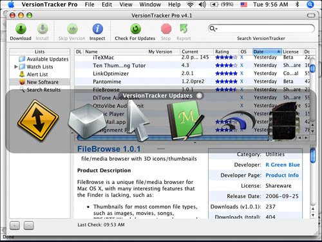Click the red Stop toolbar icon

[x=166, y=29]
